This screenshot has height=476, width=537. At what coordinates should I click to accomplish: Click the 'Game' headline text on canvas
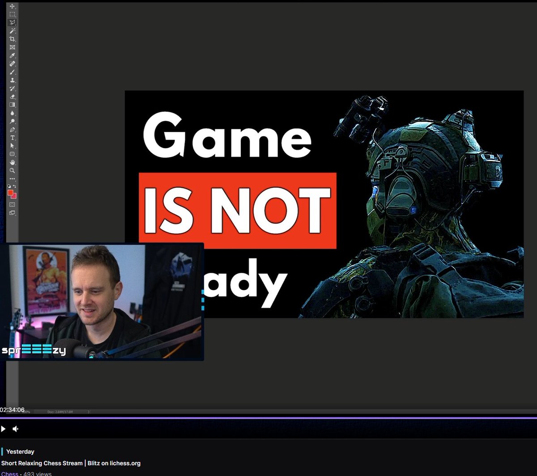tap(227, 136)
